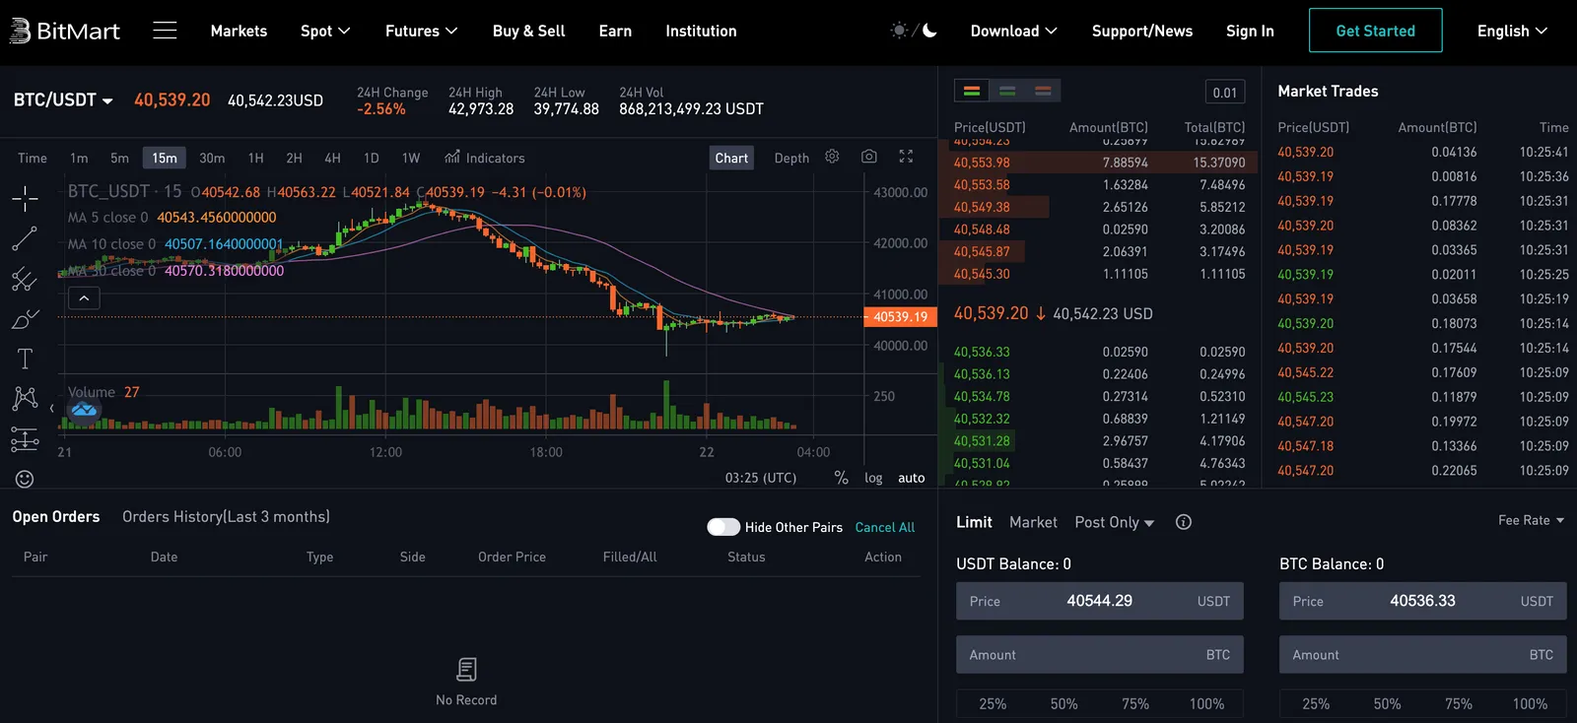Toggle percent scale on chart
The image size is (1577, 723).
pos(841,478)
